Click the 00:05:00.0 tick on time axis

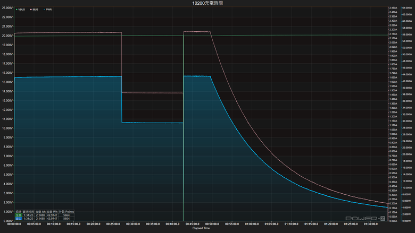pos(34,224)
